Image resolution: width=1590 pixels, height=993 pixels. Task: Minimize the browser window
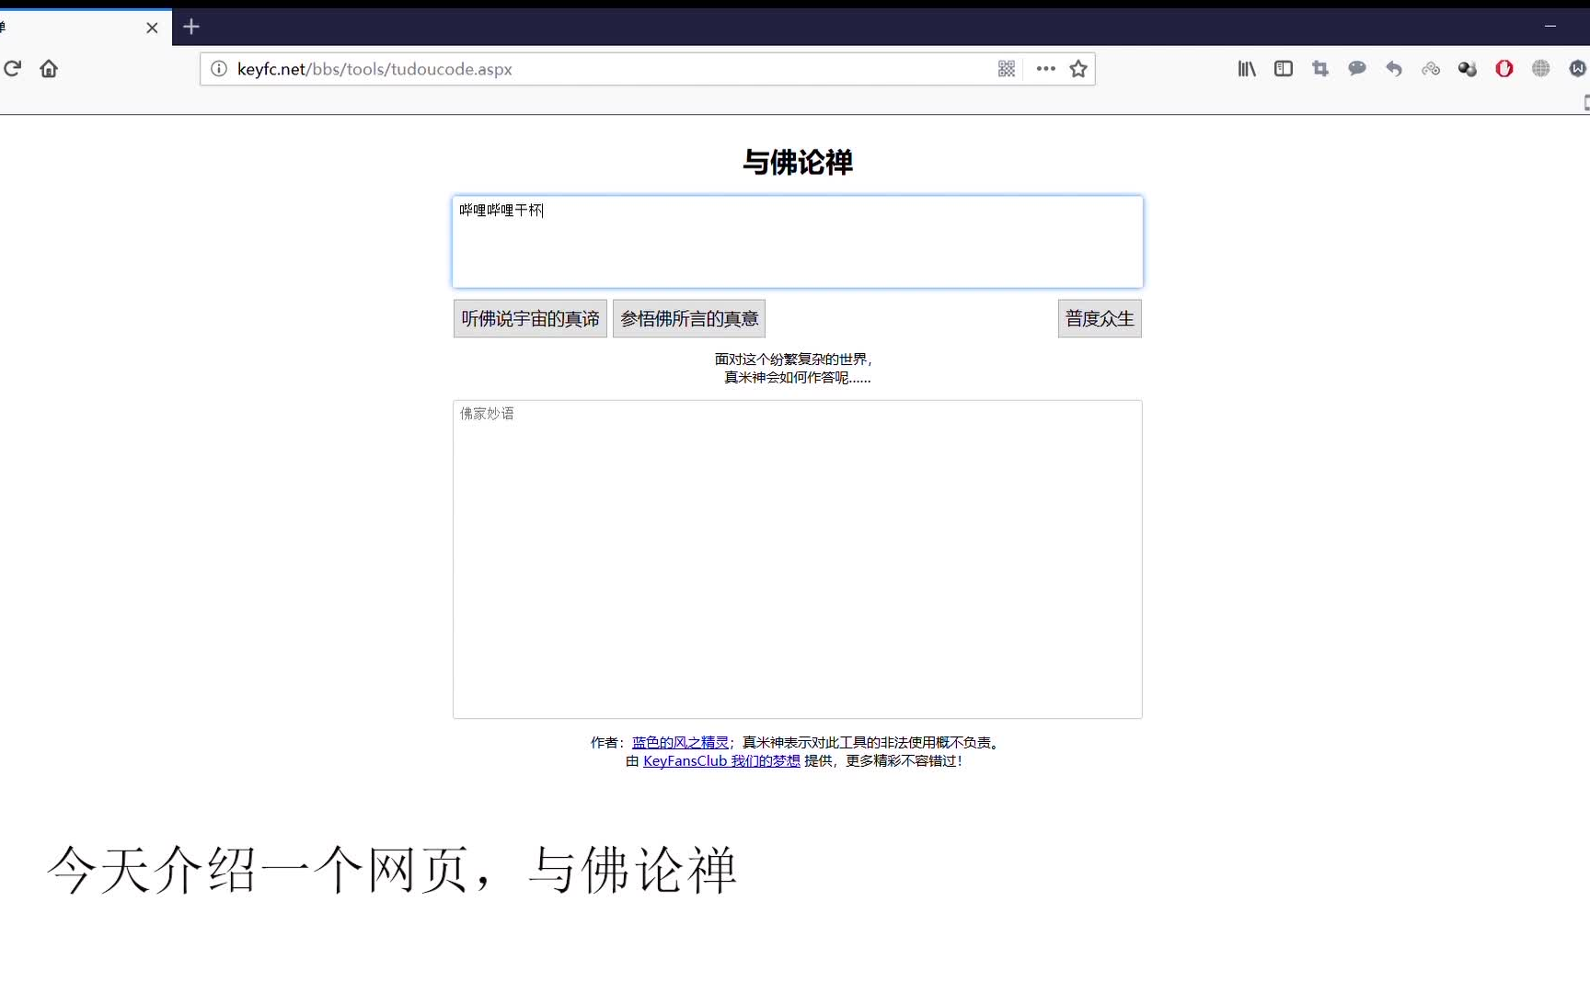tap(1550, 27)
